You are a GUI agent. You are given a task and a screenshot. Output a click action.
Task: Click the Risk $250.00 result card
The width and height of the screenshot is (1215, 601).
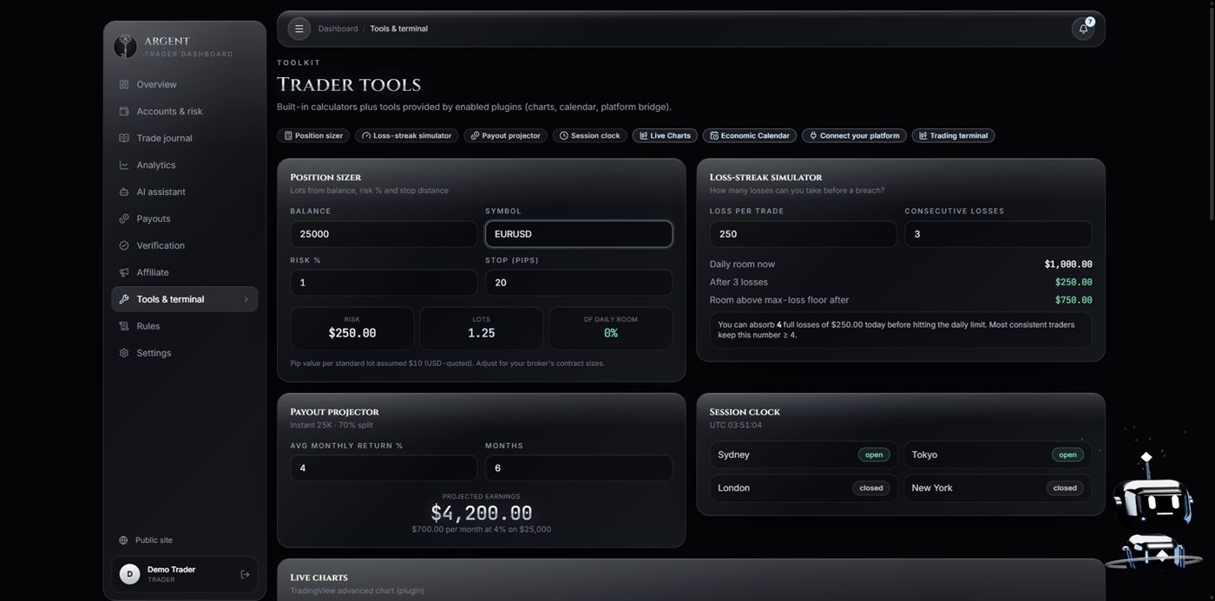[x=352, y=328]
